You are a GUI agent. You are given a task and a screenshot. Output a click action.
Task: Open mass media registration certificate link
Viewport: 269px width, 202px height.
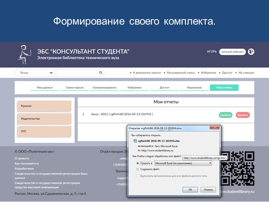(47, 185)
